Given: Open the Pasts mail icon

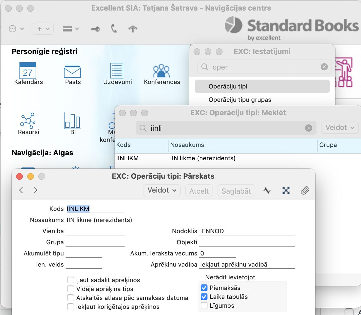Looking at the screenshot, I should (72, 71).
